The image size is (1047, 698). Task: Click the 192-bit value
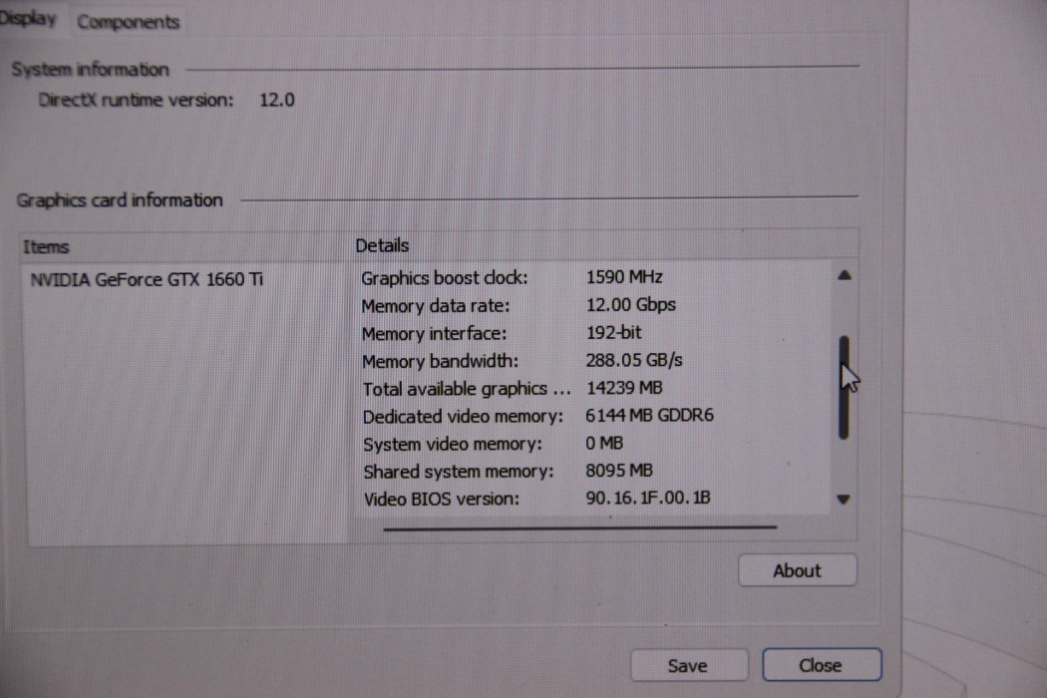(613, 332)
